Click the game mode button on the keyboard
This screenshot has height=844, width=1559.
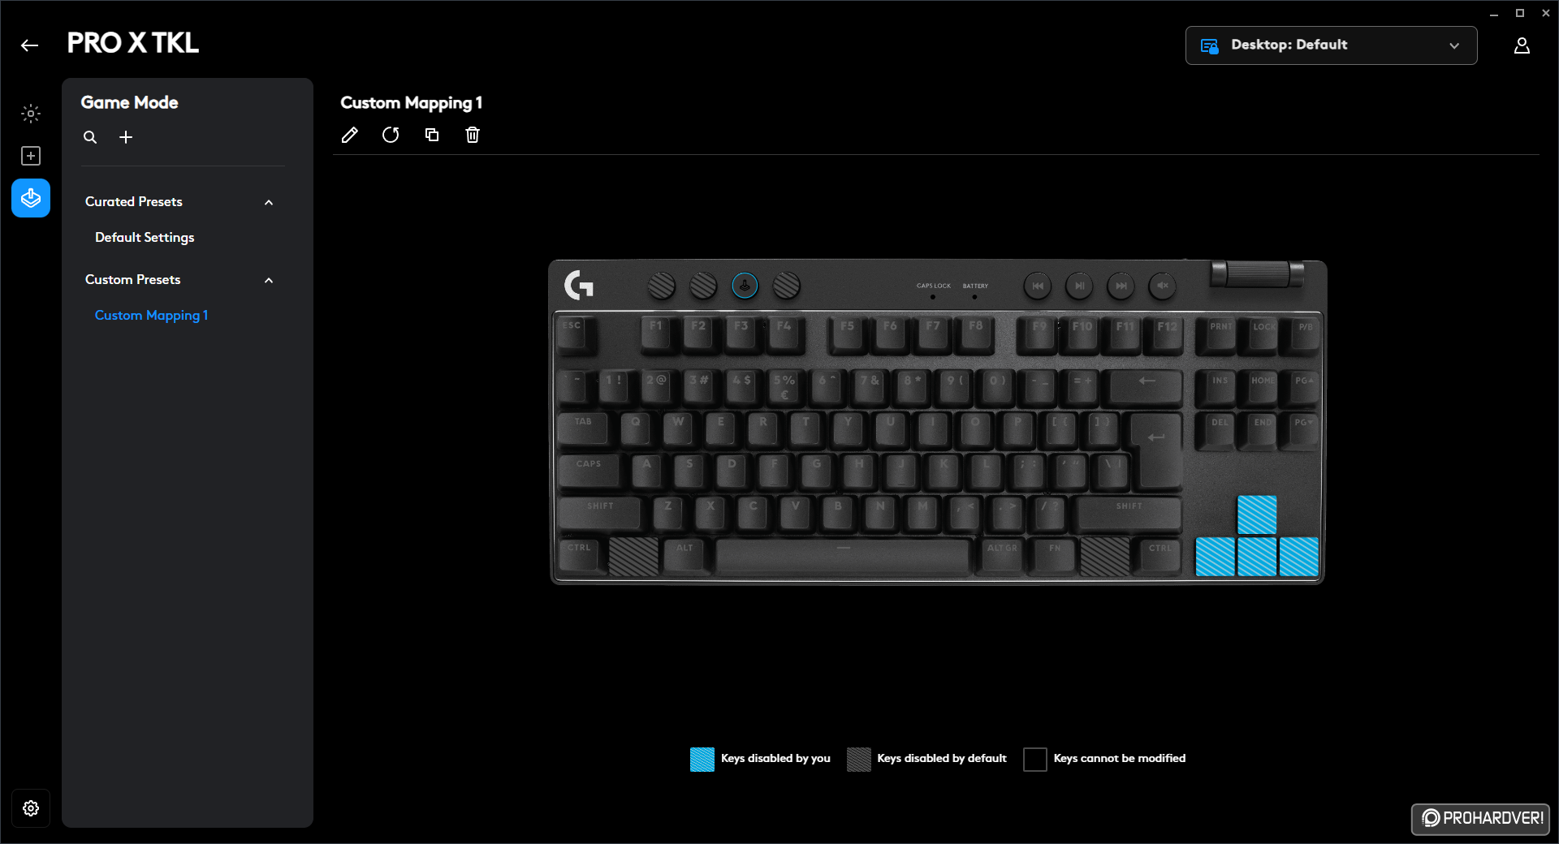coord(745,286)
